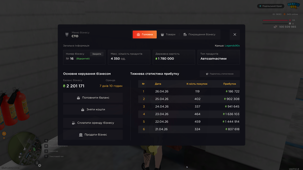Click the Ukraine GTA logo
The image size is (303, 170).
(x=294, y=6)
